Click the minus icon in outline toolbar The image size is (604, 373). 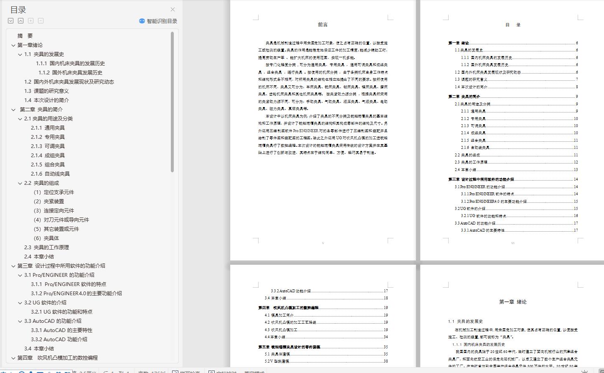pyautogui.click(x=41, y=20)
